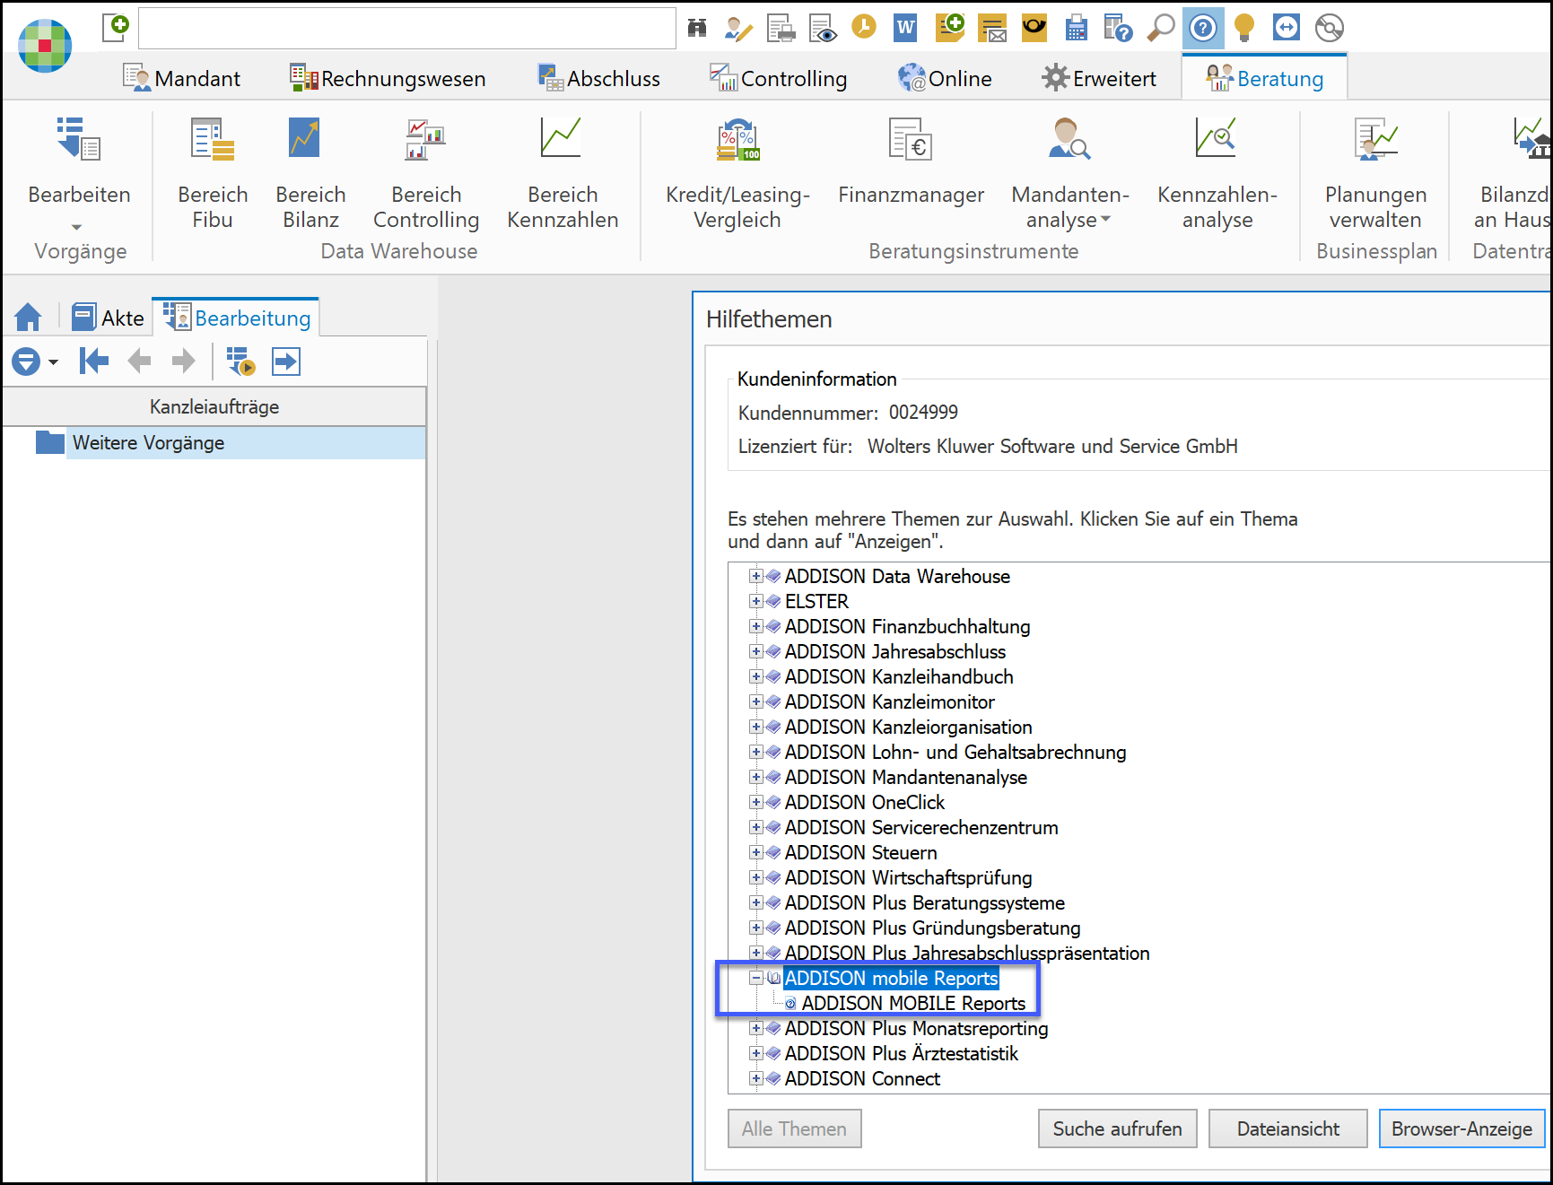
Task: Select the ADDISON MOBILE Reports child entry
Action: pyautogui.click(x=913, y=1003)
